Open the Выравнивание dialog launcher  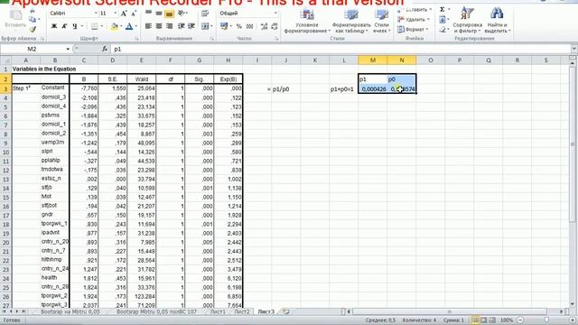point(212,39)
